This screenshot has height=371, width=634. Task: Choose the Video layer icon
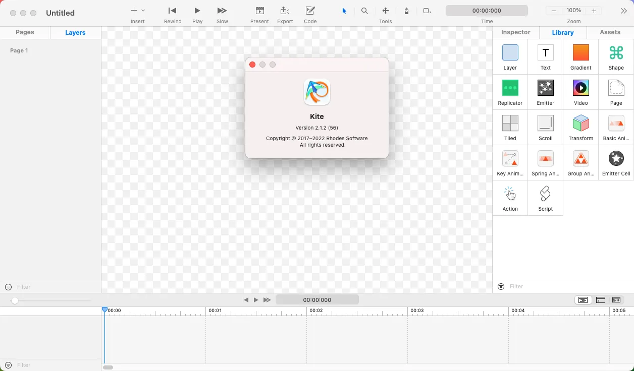[580, 88]
